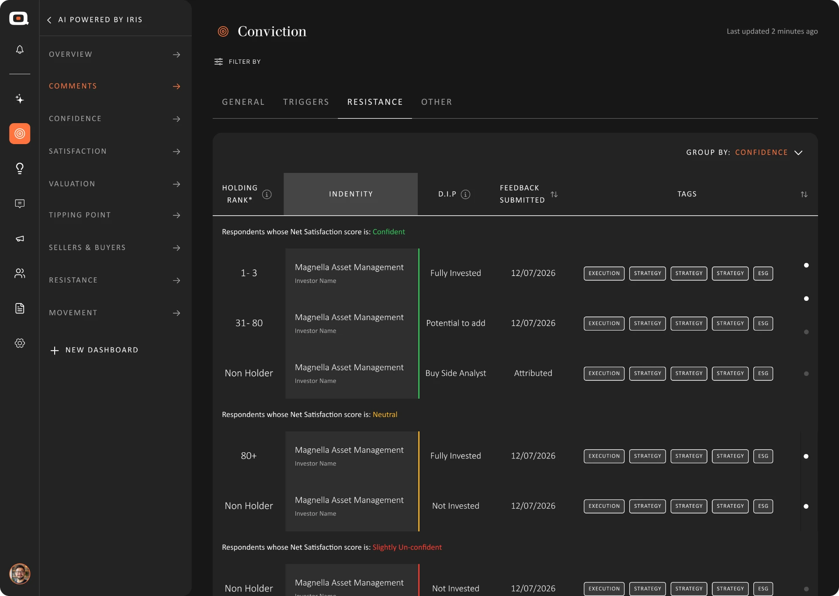Image resolution: width=839 pixels, height=596 pixels.
Task: Show info for D.I.P column
Action: coord(465,194)
